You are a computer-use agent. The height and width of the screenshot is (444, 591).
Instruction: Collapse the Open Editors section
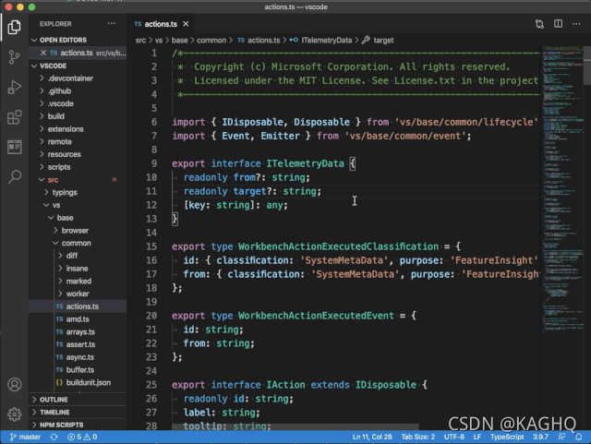click(78, 40)
